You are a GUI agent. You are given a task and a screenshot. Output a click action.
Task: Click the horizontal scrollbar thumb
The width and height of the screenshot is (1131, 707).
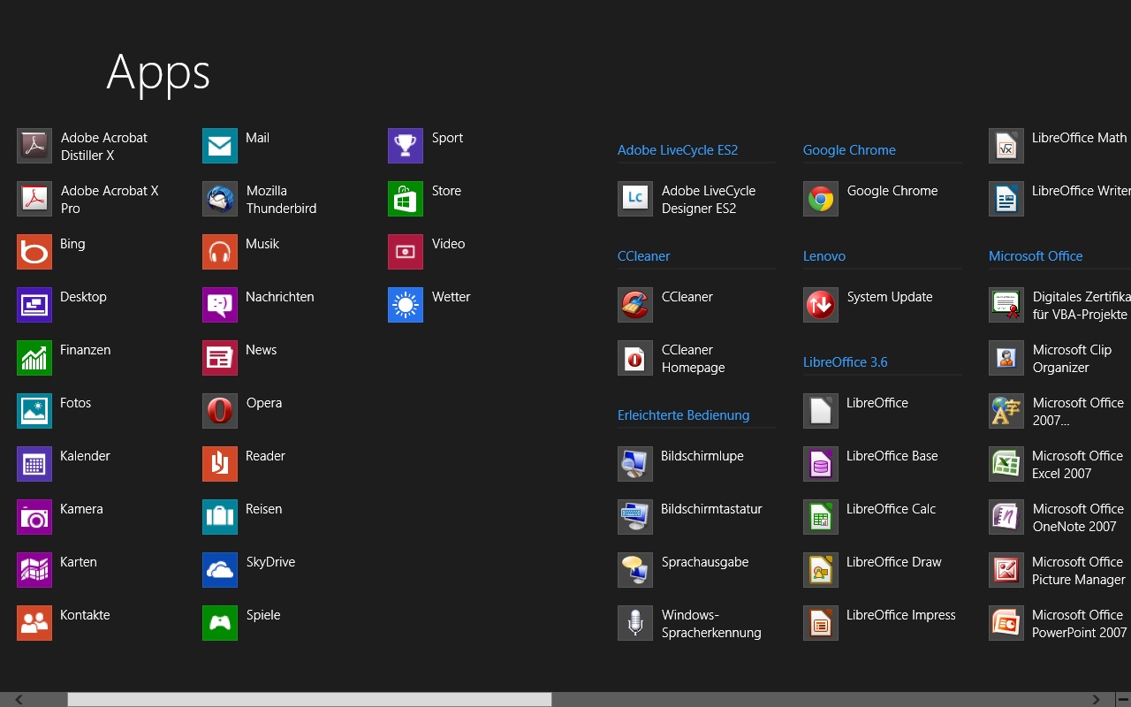pyautogui.click(x=310, y=700)
